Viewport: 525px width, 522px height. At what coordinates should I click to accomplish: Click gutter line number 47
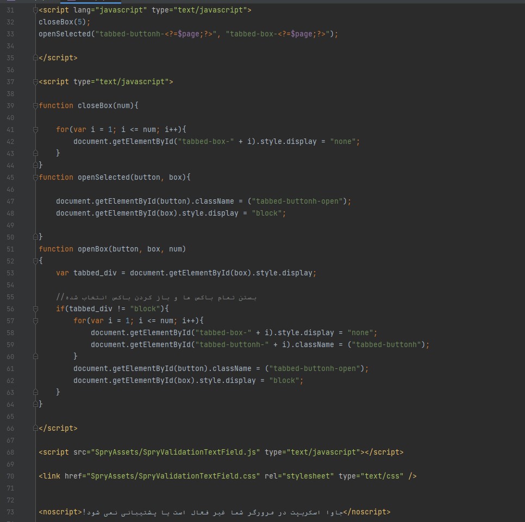tap(10, 202)
